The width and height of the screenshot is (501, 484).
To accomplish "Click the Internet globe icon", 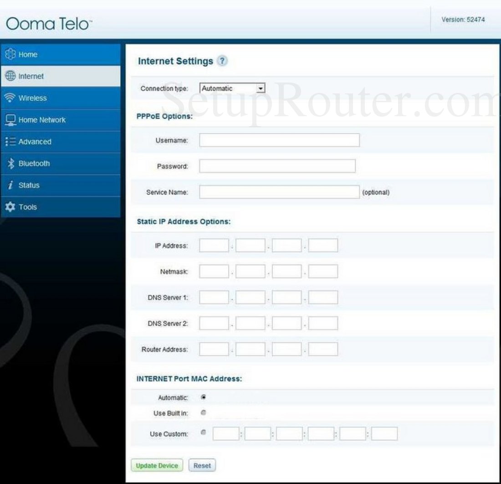I will (10, 76).
